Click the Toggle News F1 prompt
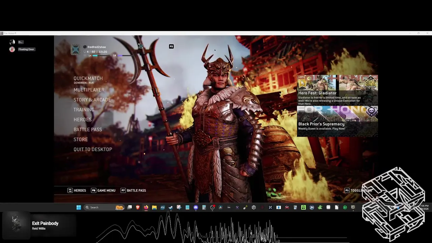Screen dimensions: 432x243 click(x=358, y=190)
